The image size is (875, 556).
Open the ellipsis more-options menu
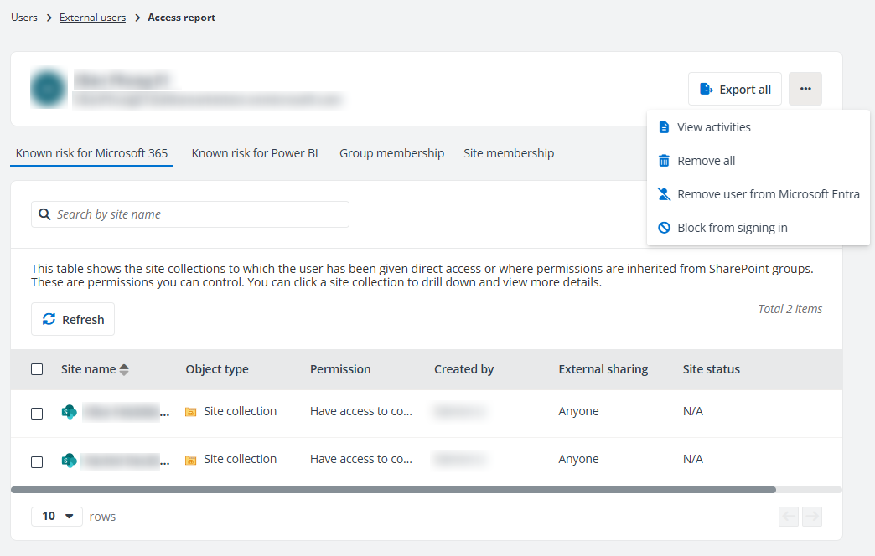tap(805, 88)
